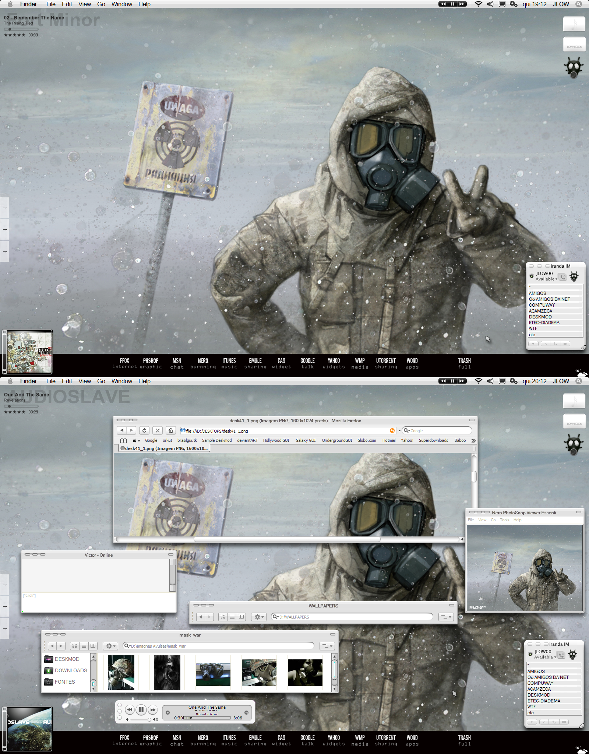
Task: Open the gear action dropdown in mask_war
Action: 111,646
